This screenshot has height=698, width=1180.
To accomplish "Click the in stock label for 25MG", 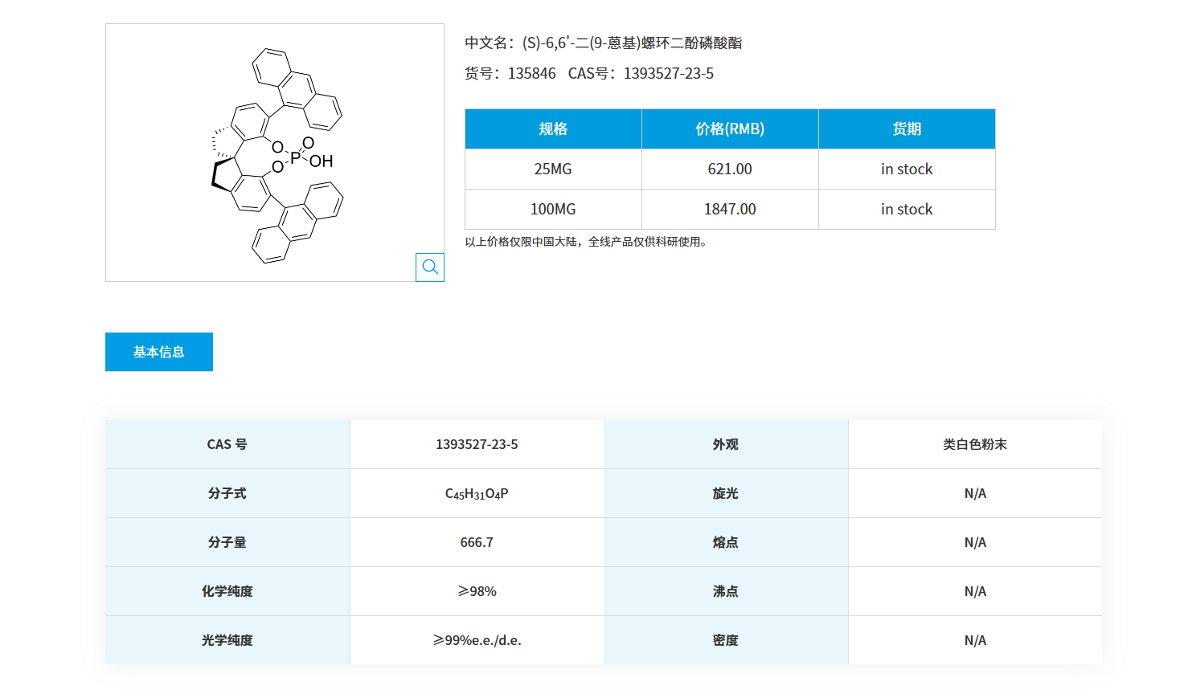I will click(x=907, y=169).
